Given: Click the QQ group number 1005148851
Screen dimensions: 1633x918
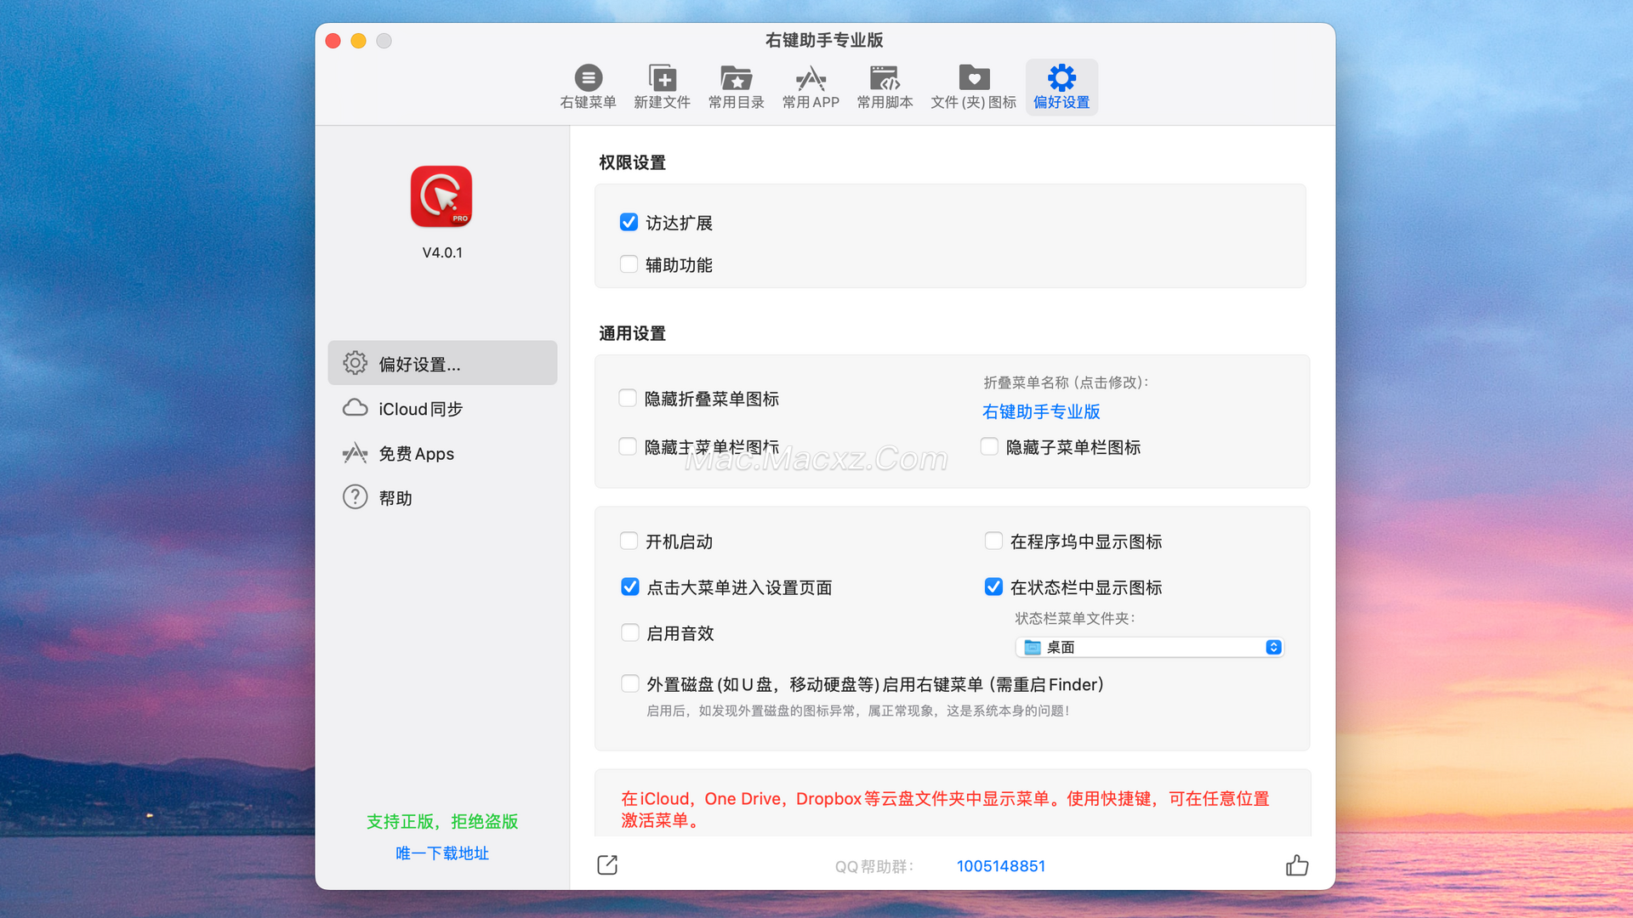Looking at the screenshot, I should click(1000, 866).
